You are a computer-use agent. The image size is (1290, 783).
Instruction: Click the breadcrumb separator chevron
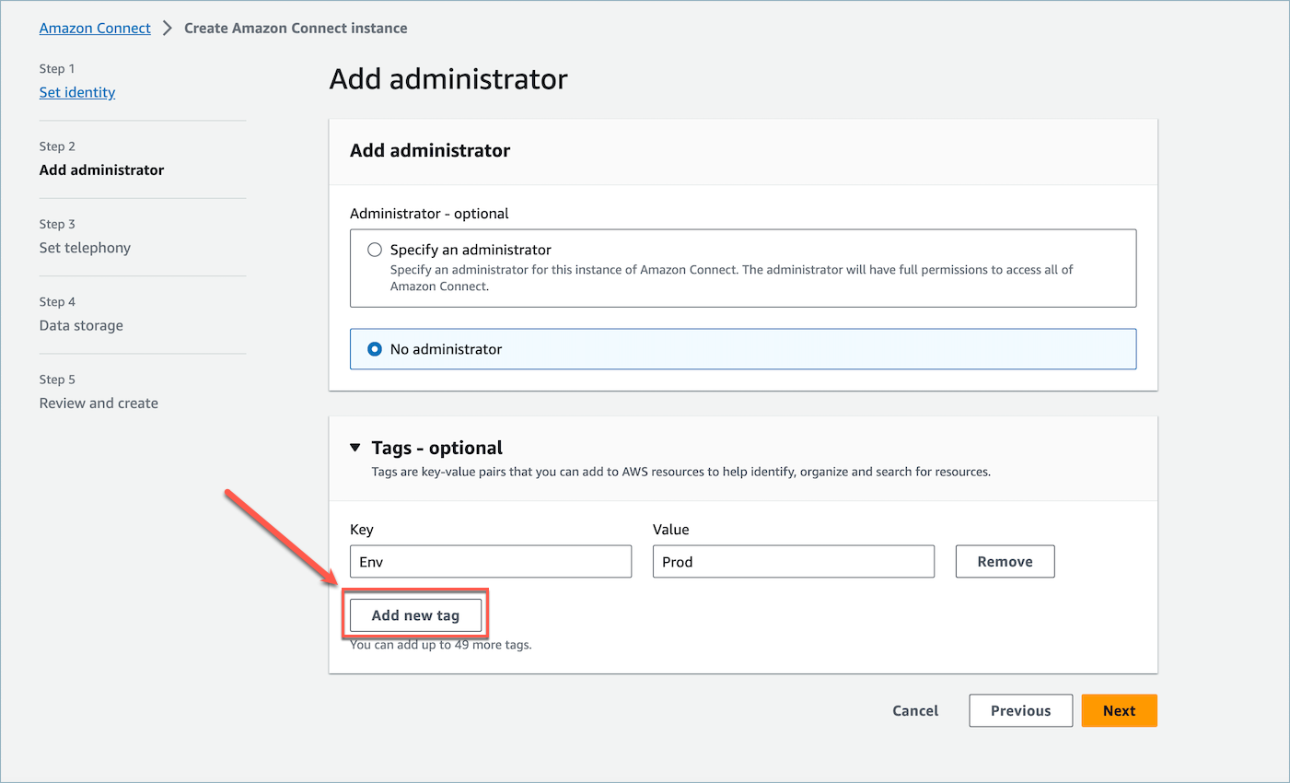coord(167,28)
